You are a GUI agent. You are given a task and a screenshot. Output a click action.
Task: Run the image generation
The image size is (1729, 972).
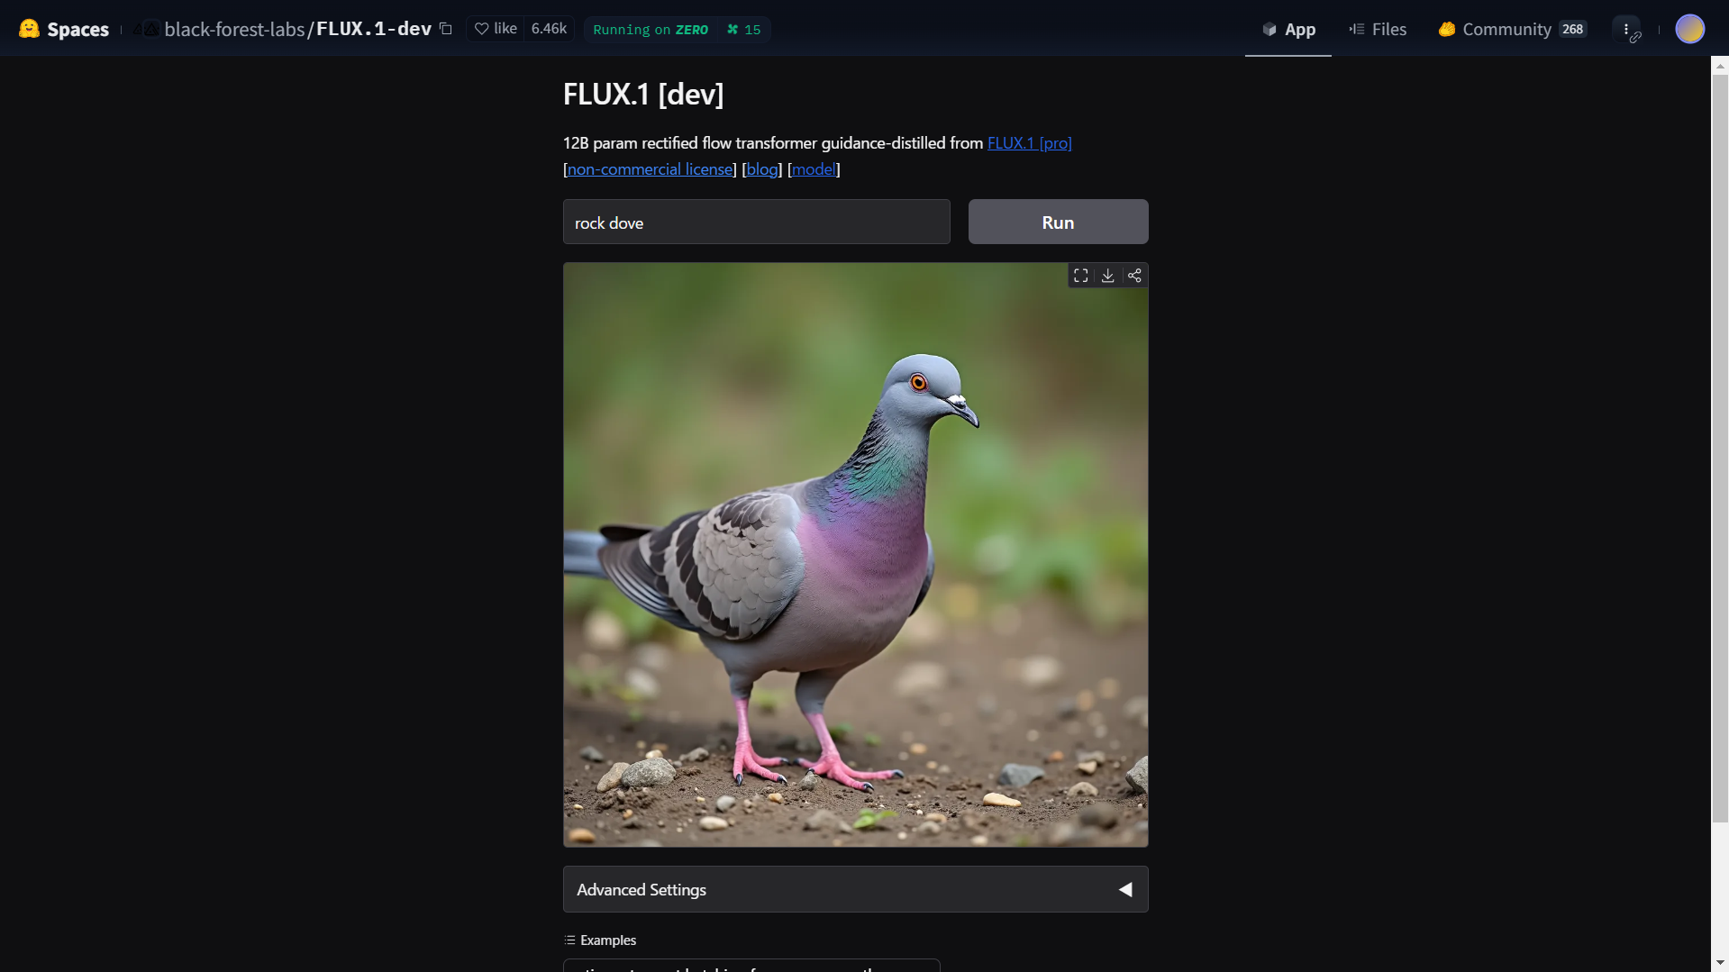(1058, 222)
